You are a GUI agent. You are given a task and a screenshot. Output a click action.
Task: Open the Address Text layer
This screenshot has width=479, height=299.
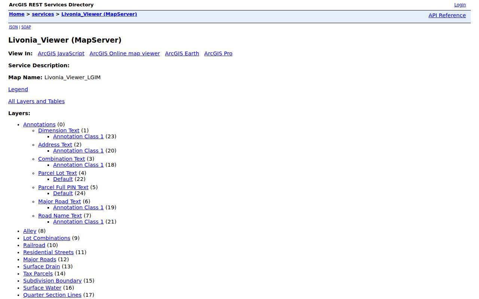[55, 145]
